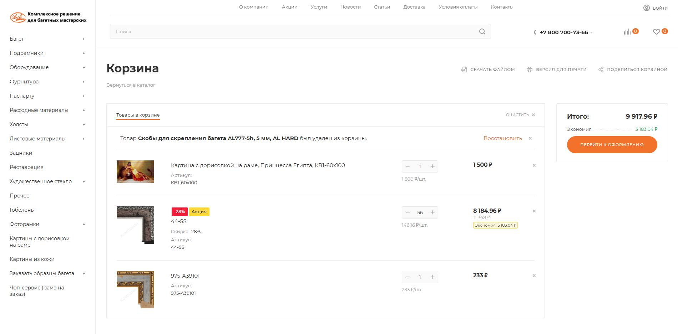The width and height of the screenshot is (678, 334).
Task: Open Условия оплаты menu item
Action: point(458,7)
